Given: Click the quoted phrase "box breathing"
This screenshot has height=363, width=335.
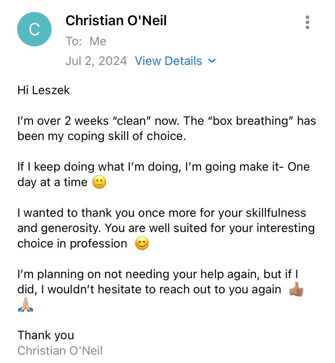Looking at the screenshot, I should click(x=251, y=121).
